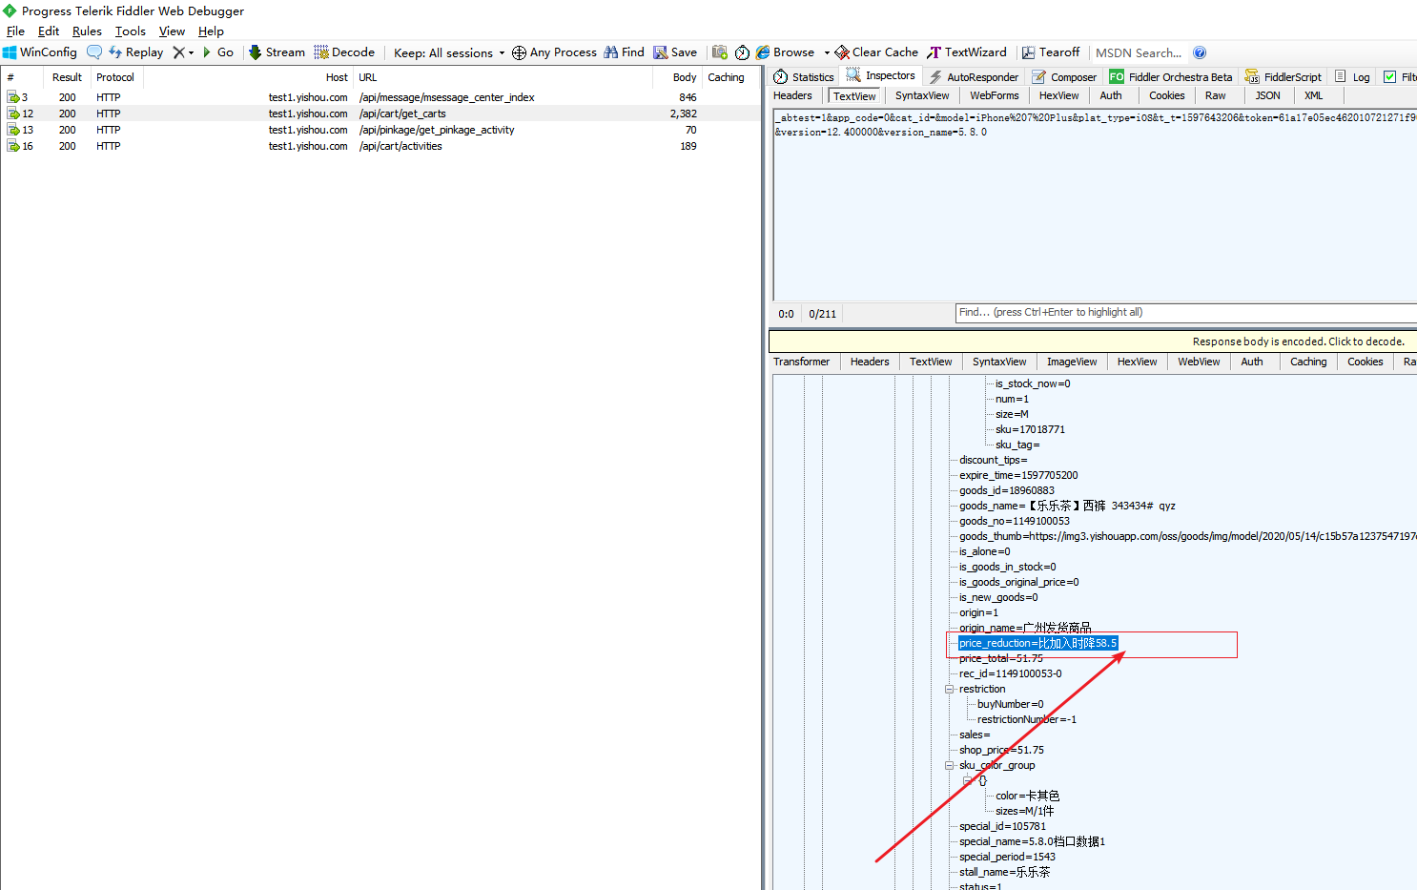Select the /api/cart/get_carts session URL

click(x=402, y=114)
